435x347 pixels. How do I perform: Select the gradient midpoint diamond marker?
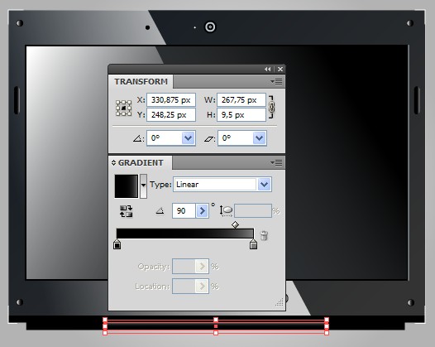[x=235, y=224]
